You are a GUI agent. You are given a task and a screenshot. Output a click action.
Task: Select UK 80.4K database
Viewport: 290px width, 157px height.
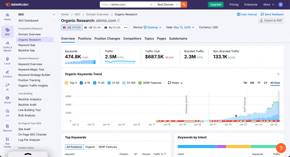[93, 27]
